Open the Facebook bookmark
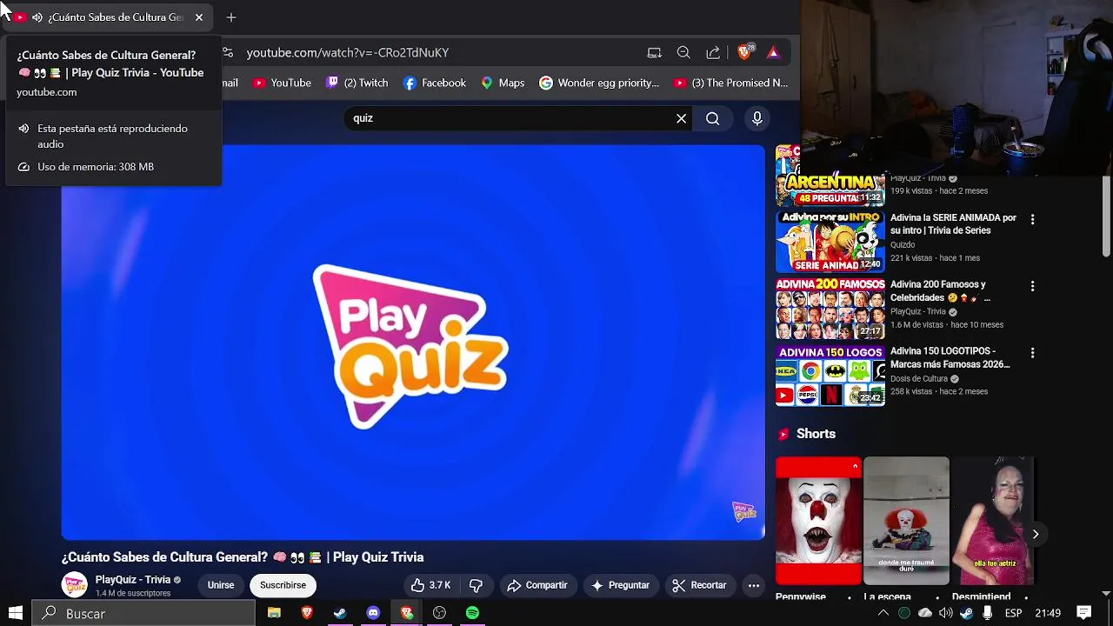 point(435,83)
